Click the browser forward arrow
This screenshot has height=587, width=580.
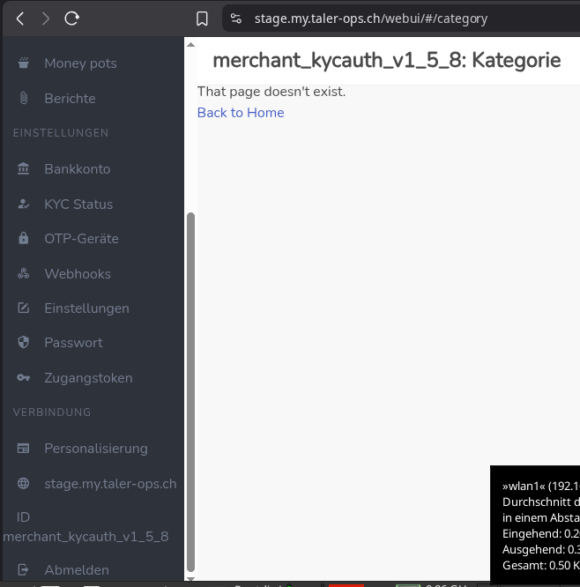[x=46, y=18]
